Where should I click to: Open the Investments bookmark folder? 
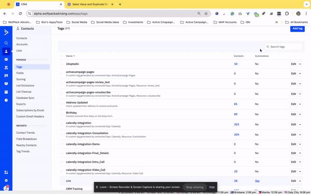(x=133, y=22)
